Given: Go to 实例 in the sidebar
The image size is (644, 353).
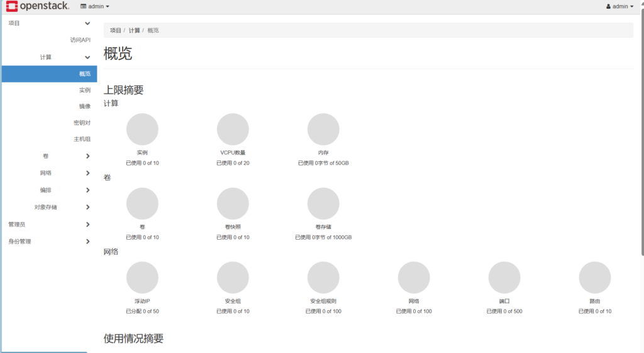Looking at the screenshot, I should click(84, 90).
